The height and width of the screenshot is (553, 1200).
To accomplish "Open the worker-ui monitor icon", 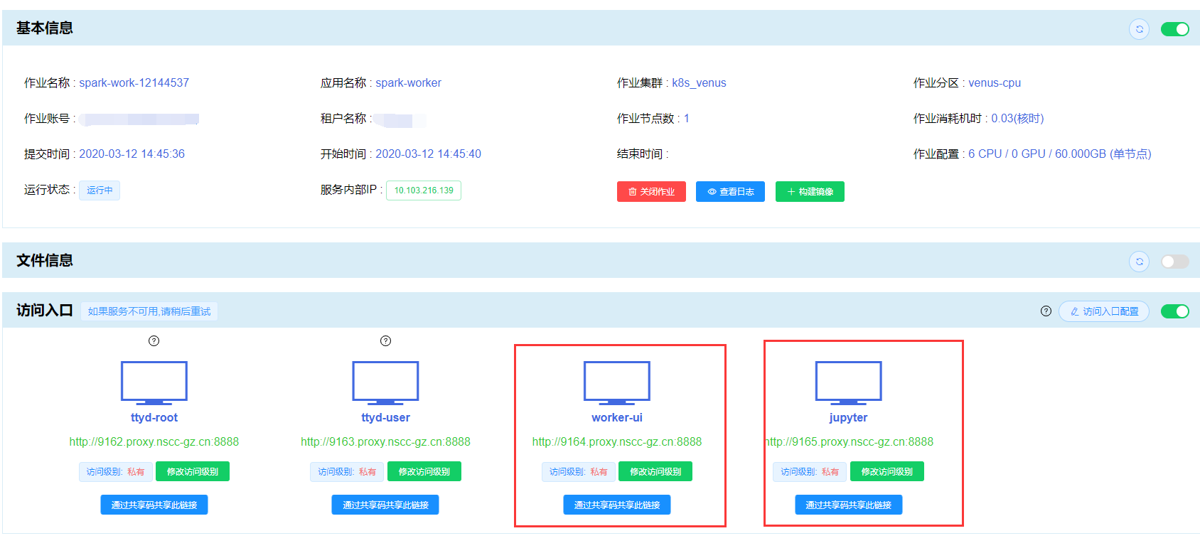I will tap(616, 382).
